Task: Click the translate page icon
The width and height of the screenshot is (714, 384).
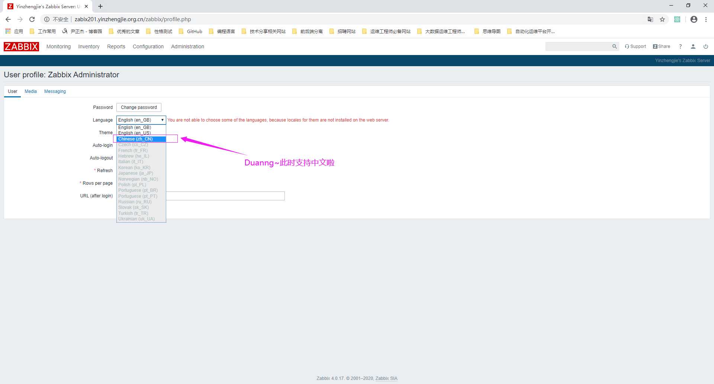Action: point(650,19)
